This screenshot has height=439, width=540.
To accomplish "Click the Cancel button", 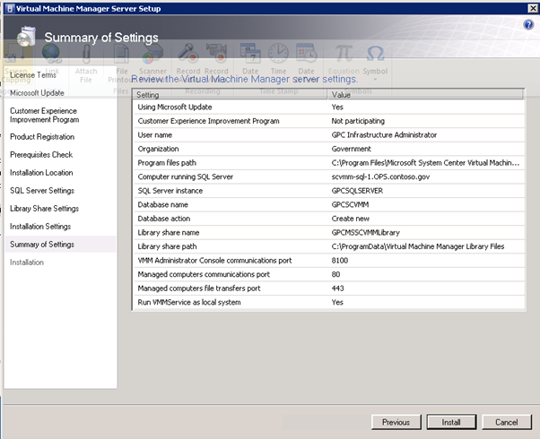I will click(506, 422).
